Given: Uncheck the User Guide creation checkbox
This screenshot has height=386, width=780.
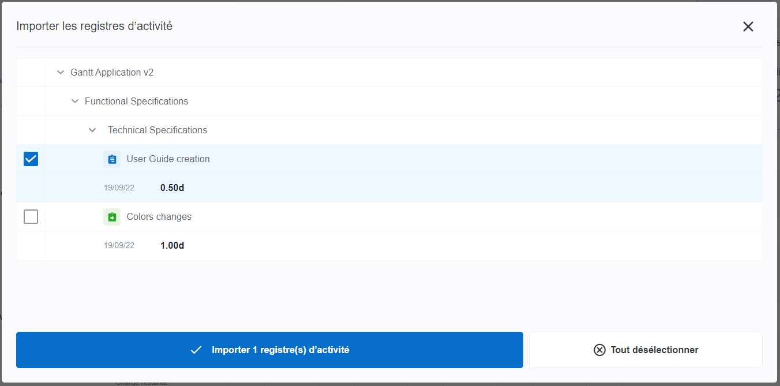Looking at the screenshot, I should click(31, 159).
